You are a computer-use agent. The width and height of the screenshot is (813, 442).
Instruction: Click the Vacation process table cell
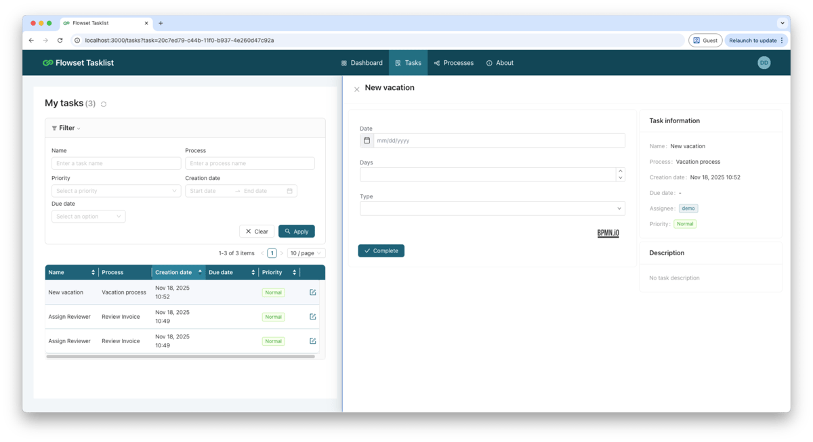pos(124,292)
